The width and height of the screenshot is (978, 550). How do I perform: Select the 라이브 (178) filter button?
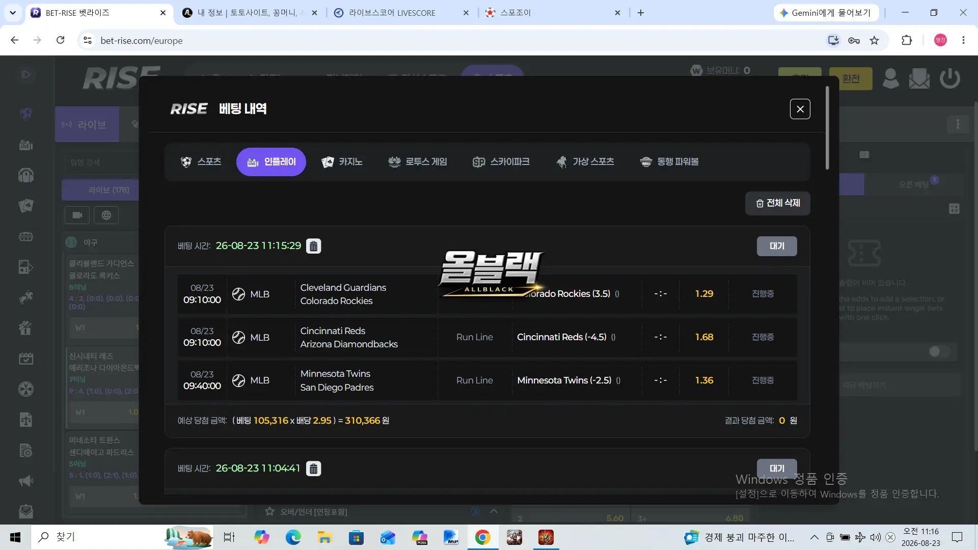(100, 190)
